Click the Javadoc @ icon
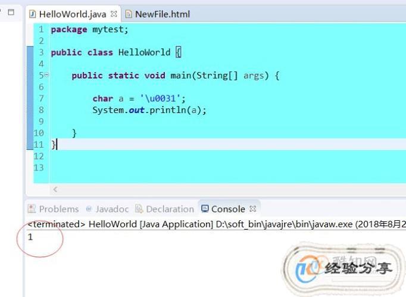 [89, 209]
